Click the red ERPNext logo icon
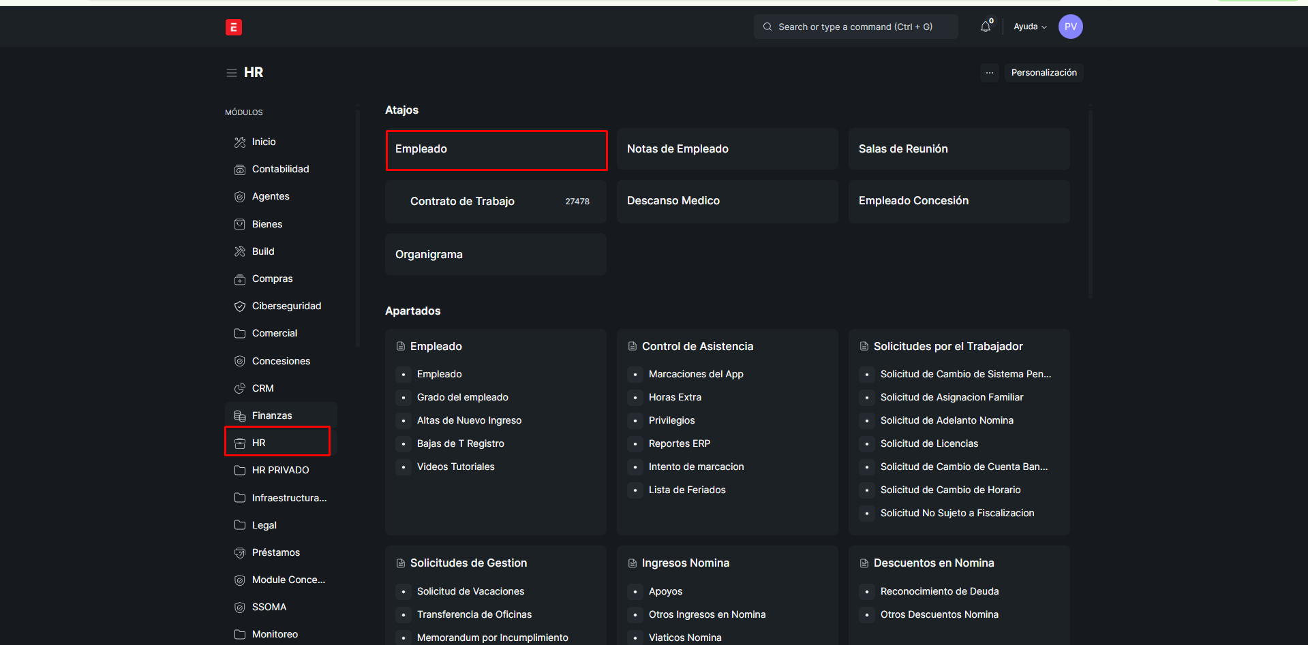This screenshot has height=645, width=1308. tap(234, 27)
